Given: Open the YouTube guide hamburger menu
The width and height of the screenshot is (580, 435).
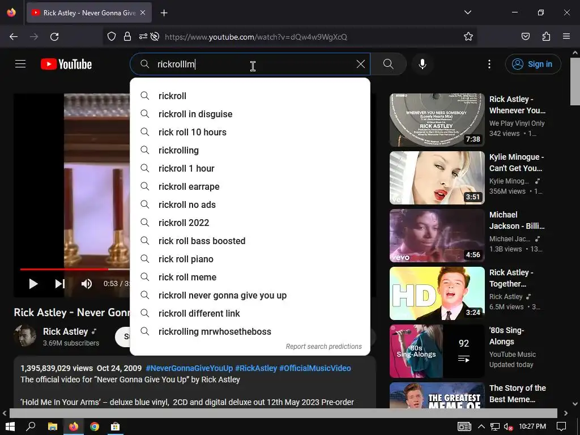Looking at the screenshot, I should 20,64.
